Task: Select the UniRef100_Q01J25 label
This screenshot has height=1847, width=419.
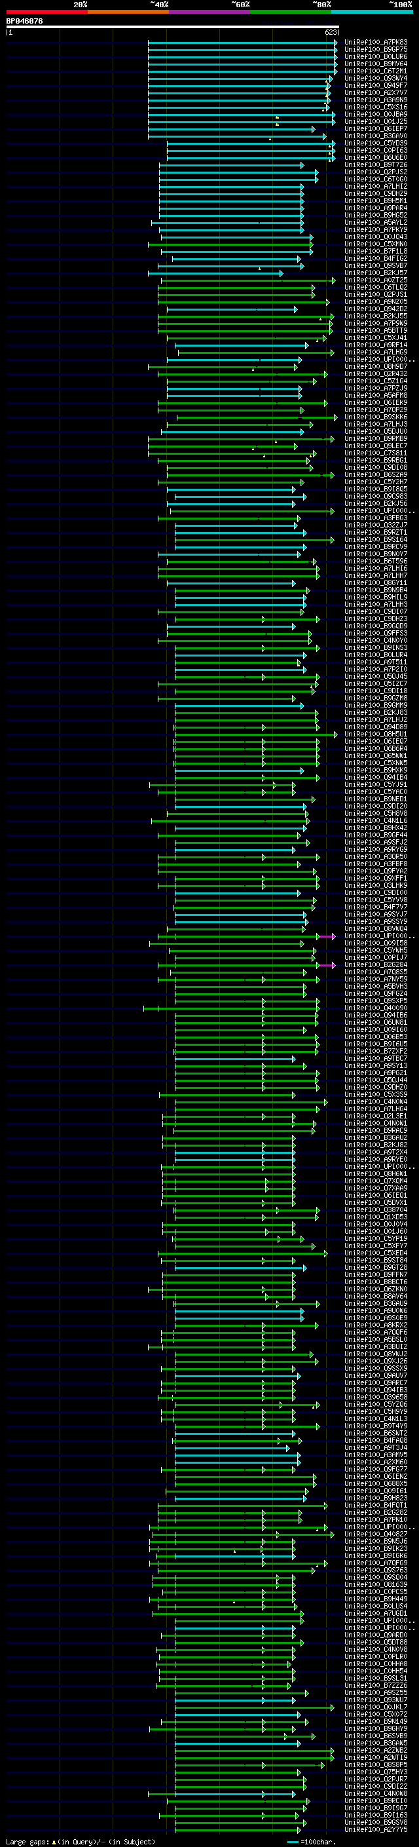Action: [375, 121]
